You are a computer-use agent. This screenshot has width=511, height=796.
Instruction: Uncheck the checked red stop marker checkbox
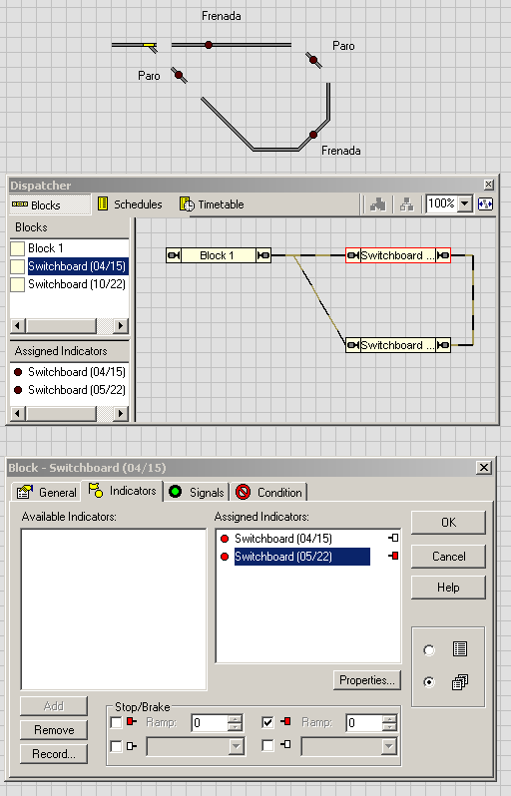[267, 722]
